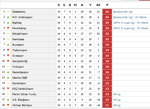Click the green up arrow beside Bursaspor
This screenshot has height=109, width=150.
point(8,45)
